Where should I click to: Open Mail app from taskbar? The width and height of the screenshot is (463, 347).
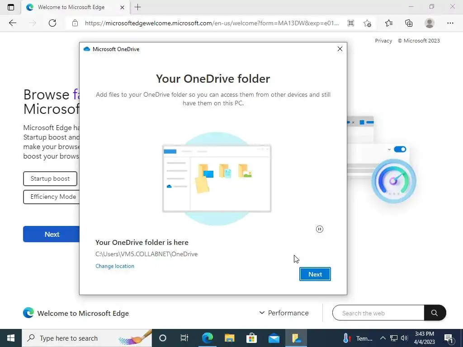tap(274, 338)
